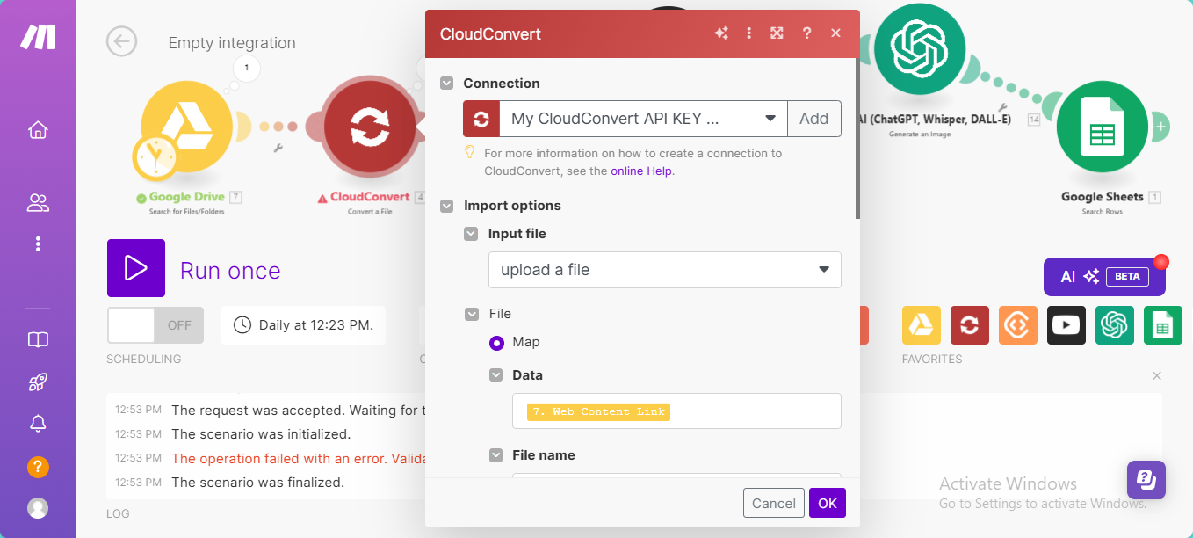Close the CloudConvert dialog
Viewport: 1193px width, 538px height.
[x=835, y=33]
